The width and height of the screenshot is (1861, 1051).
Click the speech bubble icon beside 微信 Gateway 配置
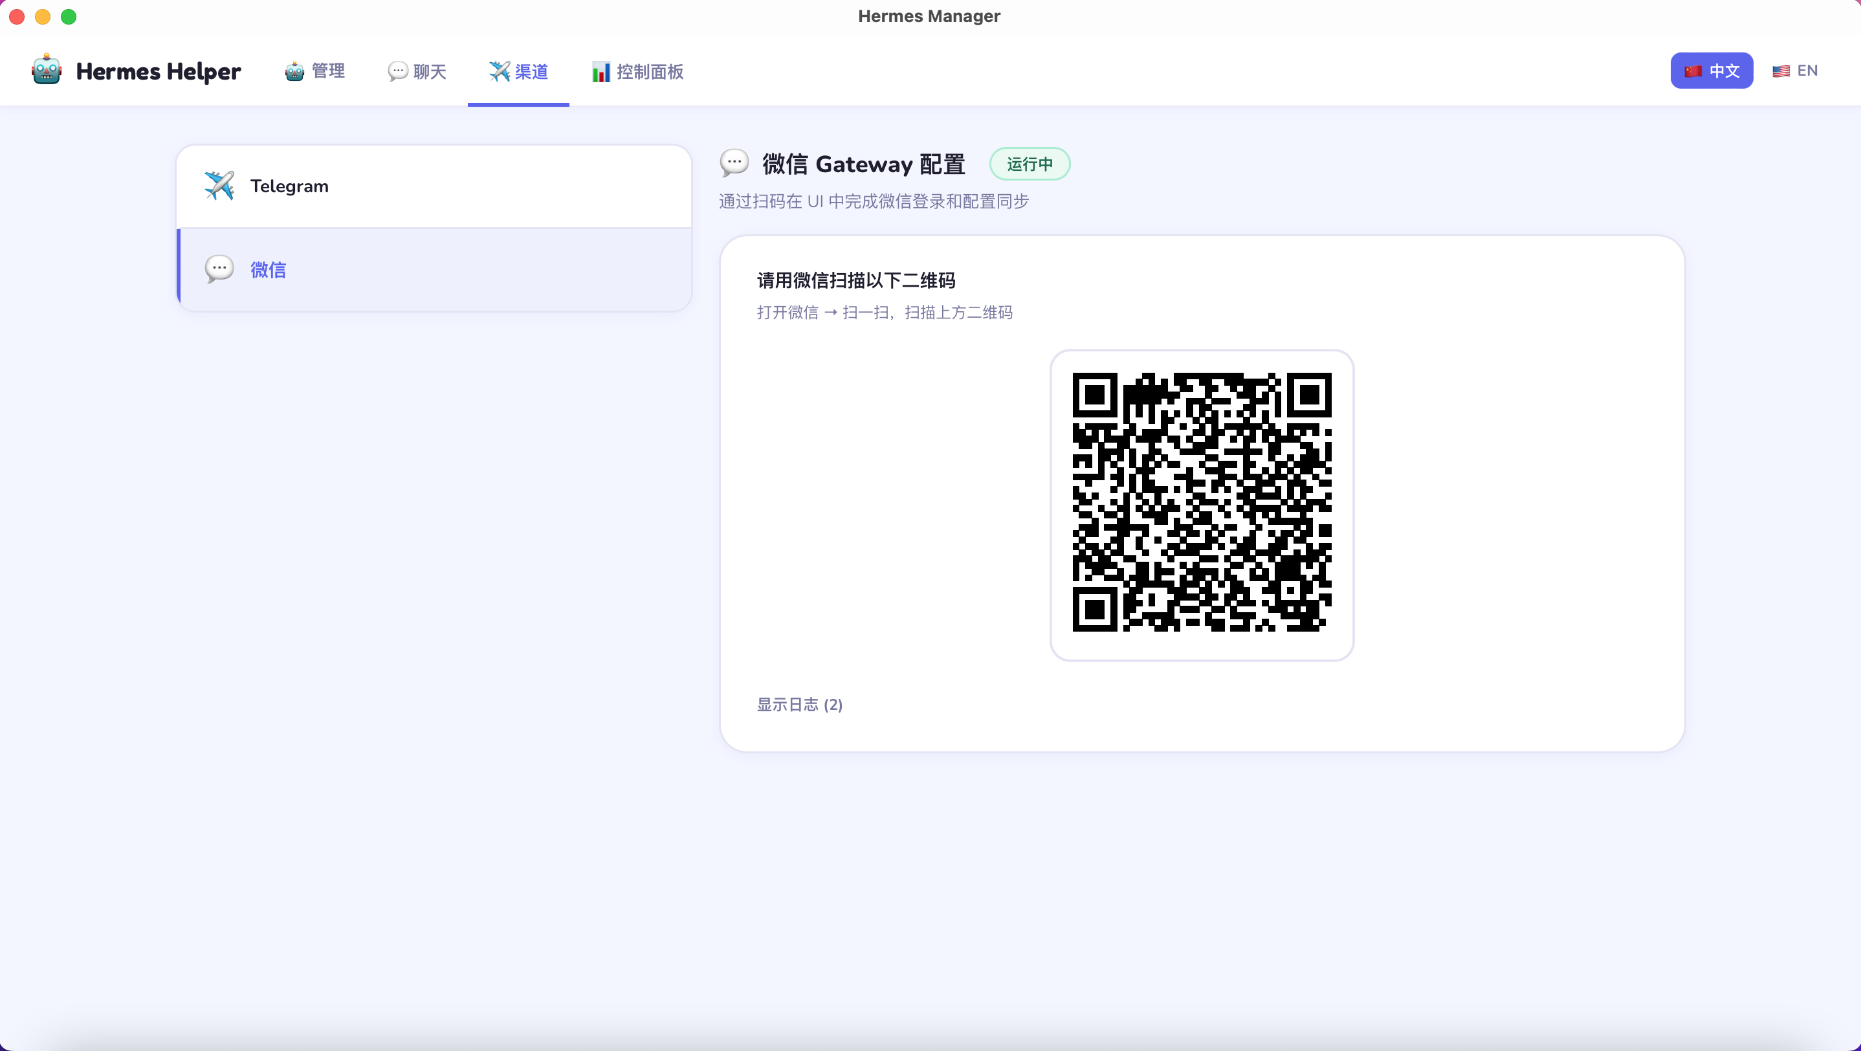734,163
